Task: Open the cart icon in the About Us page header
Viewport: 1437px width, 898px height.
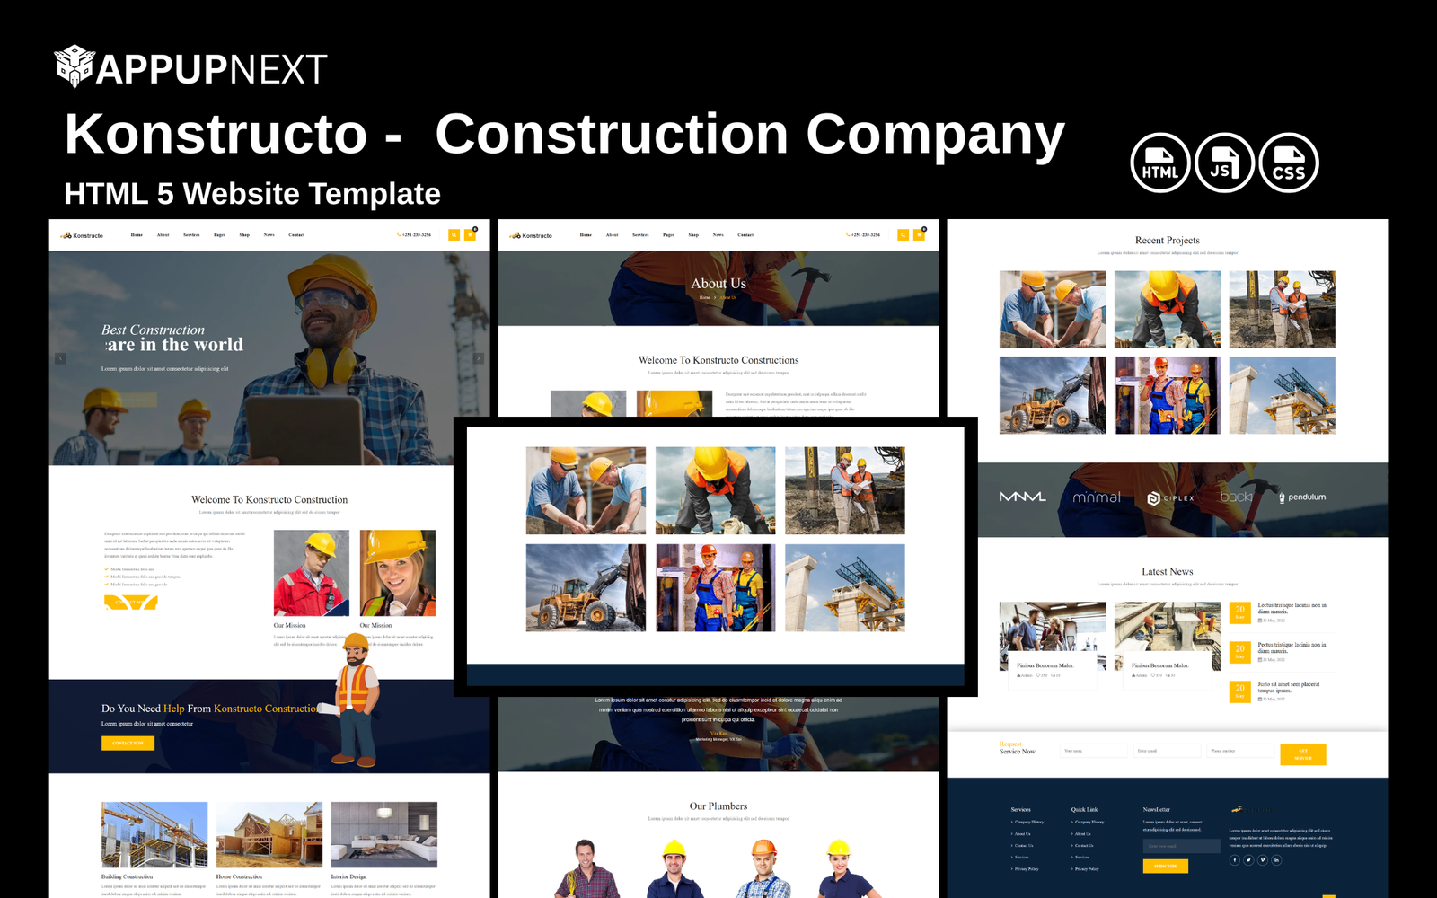Action: point(919,235)
